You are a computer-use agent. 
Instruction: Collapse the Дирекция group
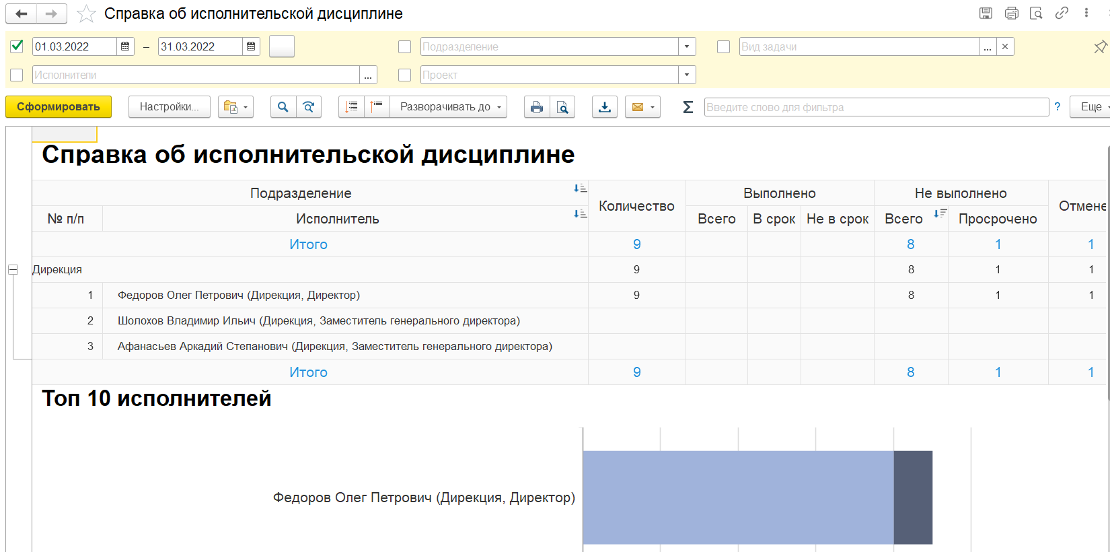tap(13, 269)
